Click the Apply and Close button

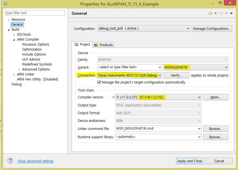pos(189,161)
